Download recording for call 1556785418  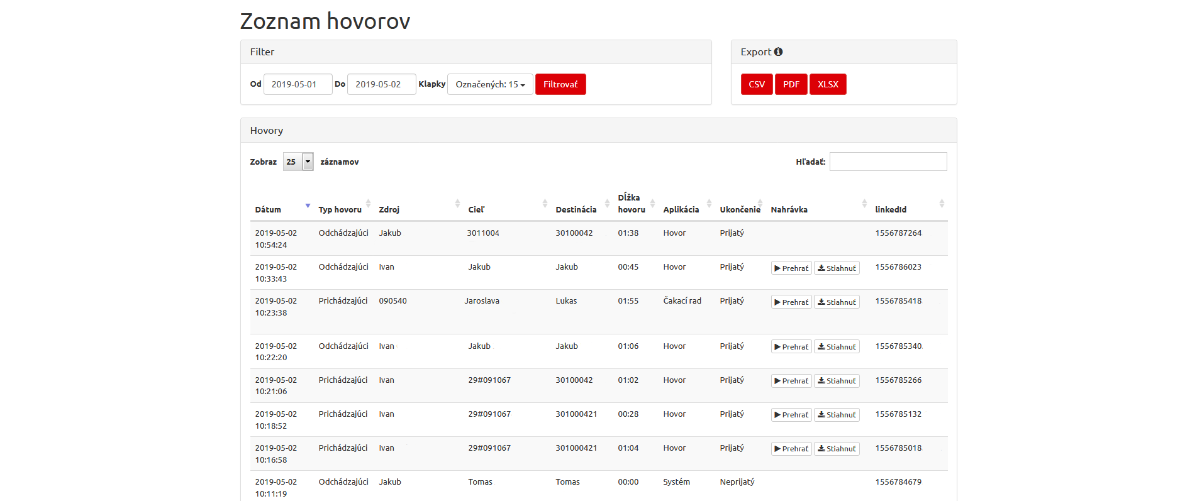click(x=837, y=302)
